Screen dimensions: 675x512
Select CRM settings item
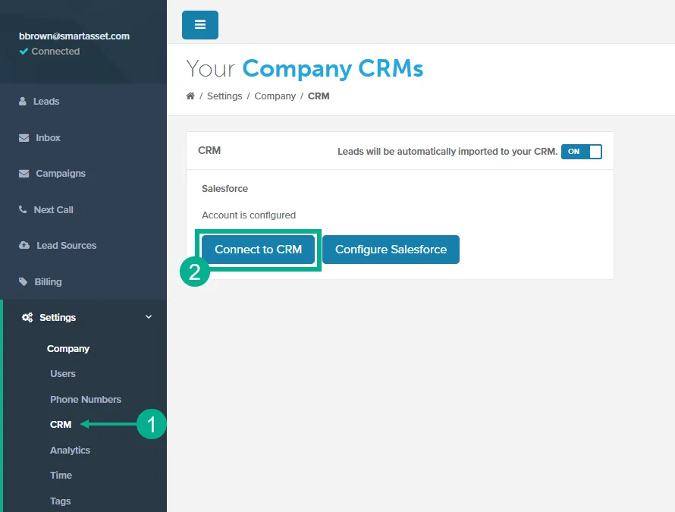point(61,425)
